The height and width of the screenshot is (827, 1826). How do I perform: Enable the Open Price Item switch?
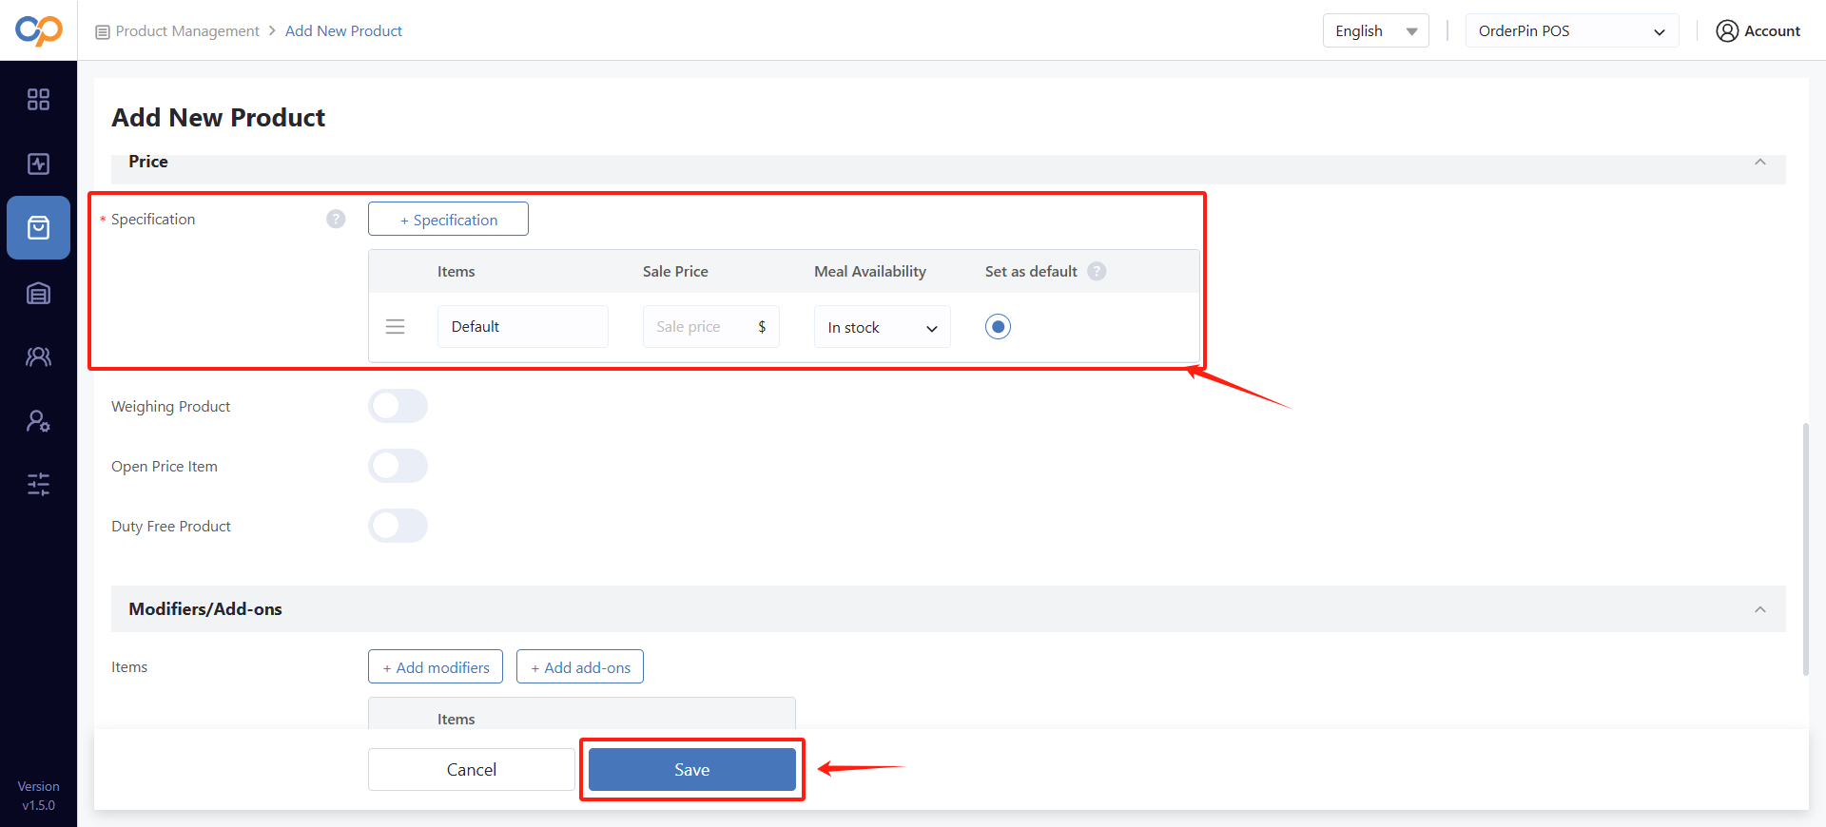point(398,466)
